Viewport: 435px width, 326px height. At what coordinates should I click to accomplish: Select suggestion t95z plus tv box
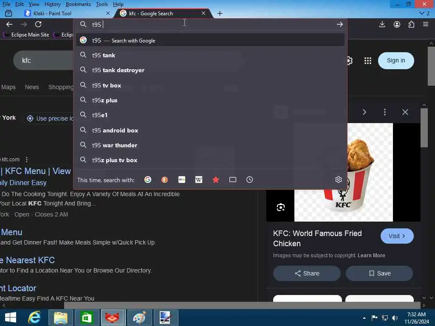click(210, 160)
